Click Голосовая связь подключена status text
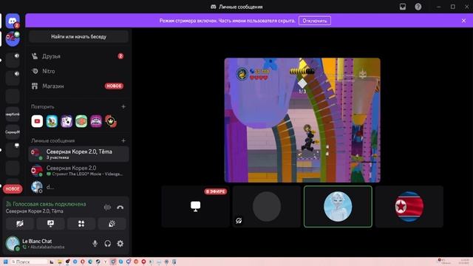Viewport: 473px width, 266px height. pyautogui.click(x=50, y=204)
